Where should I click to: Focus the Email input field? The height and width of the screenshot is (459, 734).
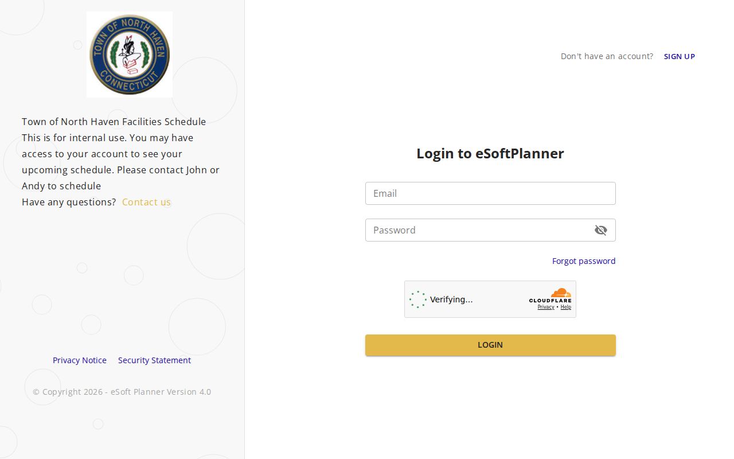490,193
